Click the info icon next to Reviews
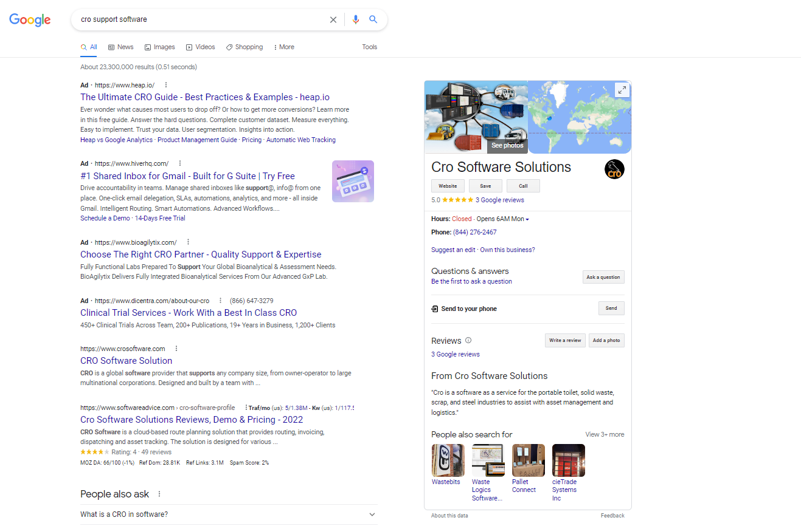Screen dimensions: 801x526 pos(468,340)
